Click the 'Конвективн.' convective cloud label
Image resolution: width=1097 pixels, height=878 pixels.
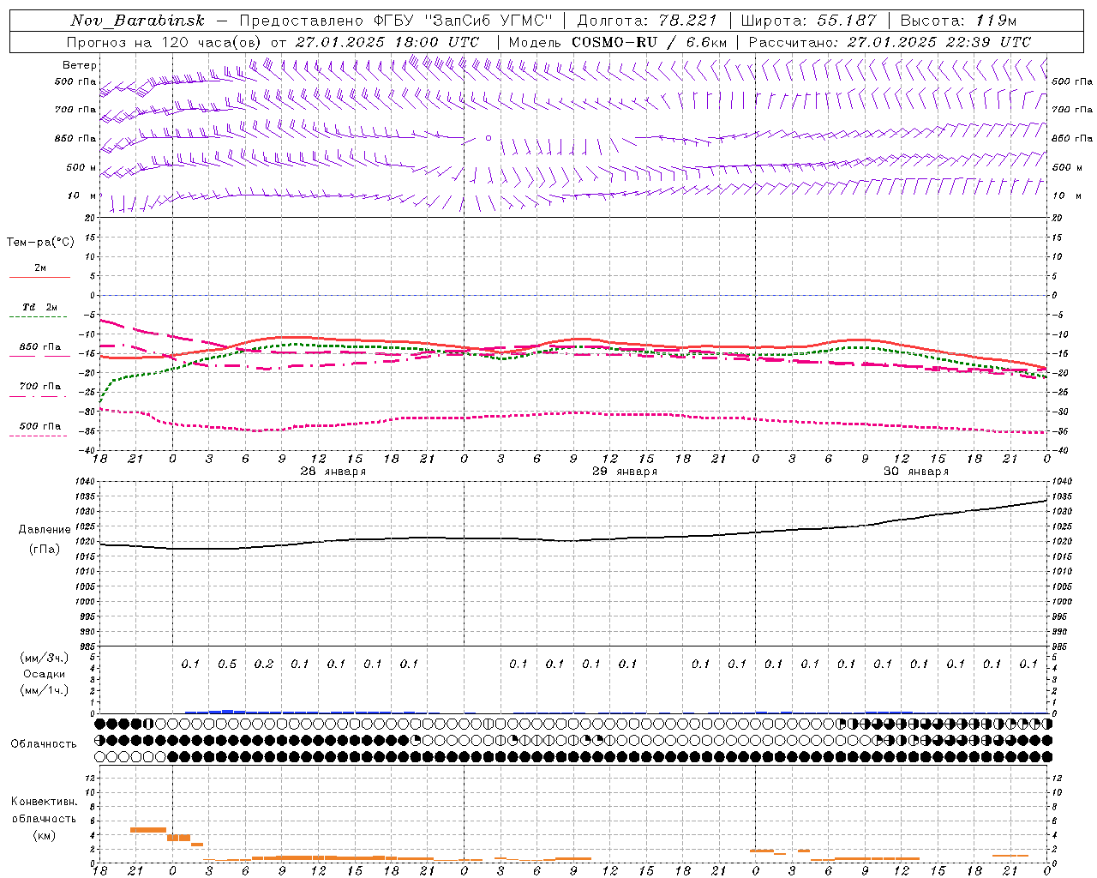click(x=44, y=802)
